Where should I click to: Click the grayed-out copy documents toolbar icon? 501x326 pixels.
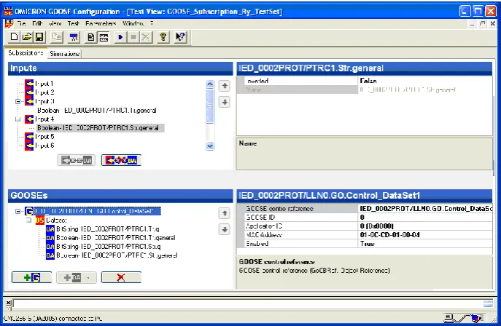click(57, 37)
